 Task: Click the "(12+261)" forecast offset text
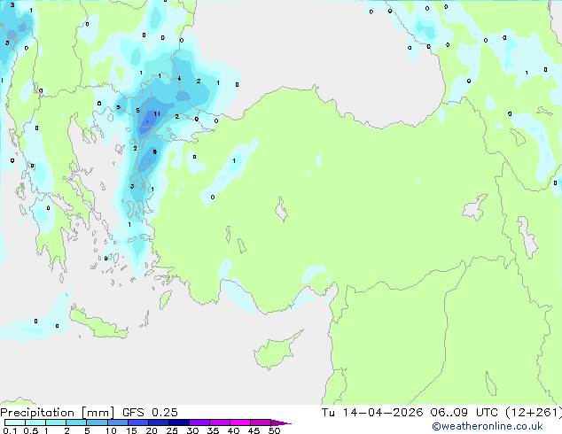coord(534,413)
